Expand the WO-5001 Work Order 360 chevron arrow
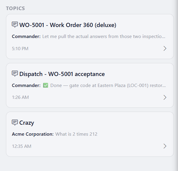Viewport: 178px width, 171px height. pyautogui.click(x=165, y=48)
